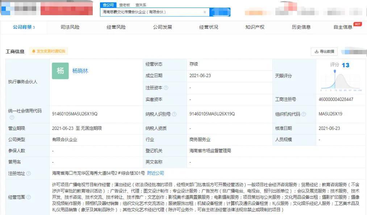The image size is (367, 215).
Task: Click the green 杨 avatar icon
Action: (x=60, y=71)
